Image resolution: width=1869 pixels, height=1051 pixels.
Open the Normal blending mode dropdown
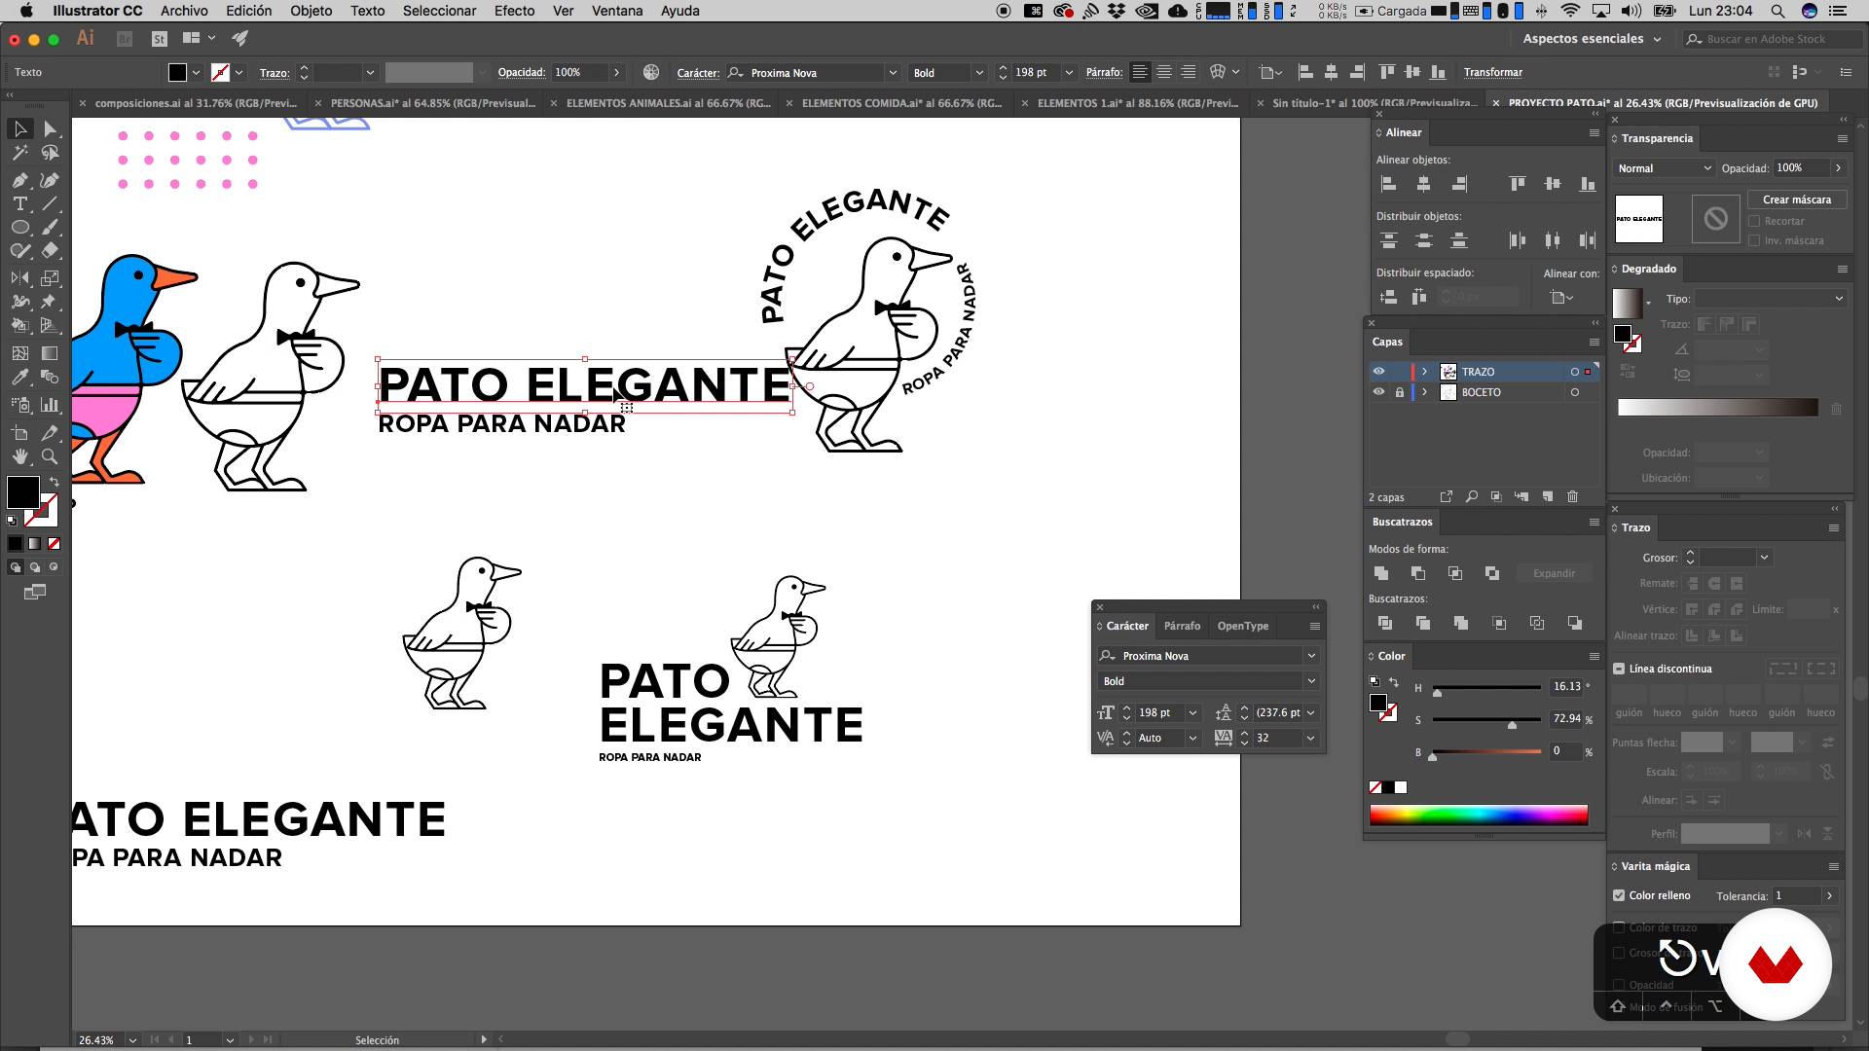[1664, 168]
